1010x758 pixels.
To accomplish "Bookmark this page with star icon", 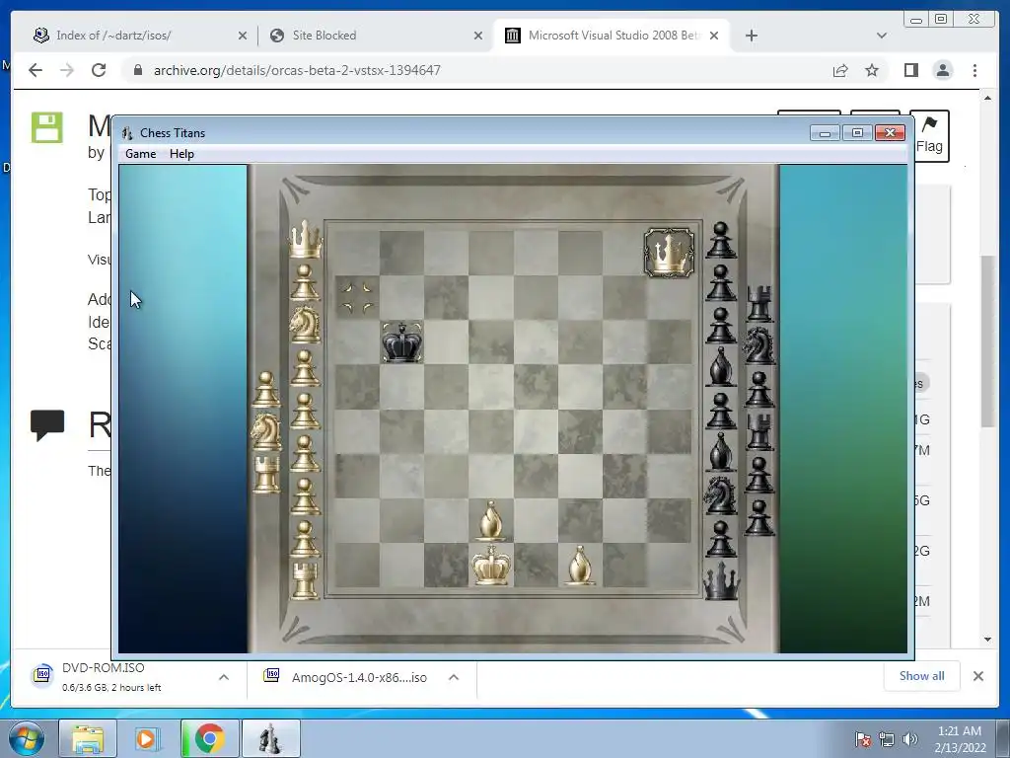I will pos(872,70).
